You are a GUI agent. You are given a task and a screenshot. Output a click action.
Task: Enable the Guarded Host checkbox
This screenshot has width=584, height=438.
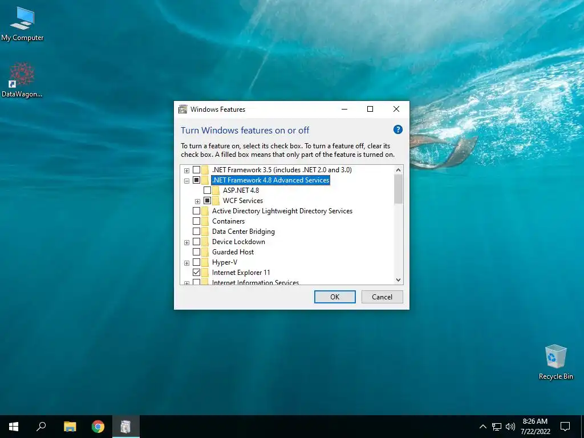click(x=196, y=252)
